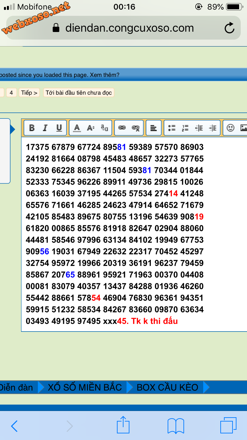247x440 pixels.
Task: Toggle underline formatting in editor toolbar
Action: pyautogui.click(x=59, y=128)
